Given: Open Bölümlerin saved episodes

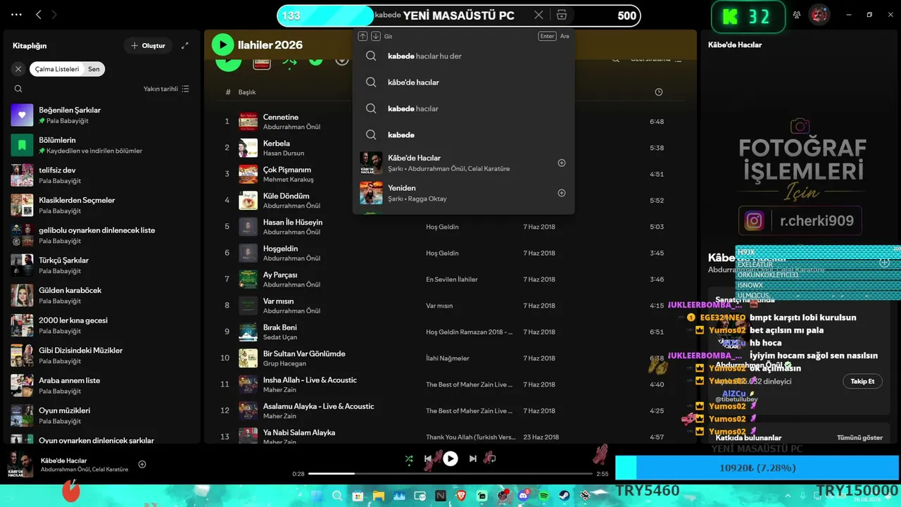Looking at the screenshot, I should pyautogui.click(x=102, y=145).
